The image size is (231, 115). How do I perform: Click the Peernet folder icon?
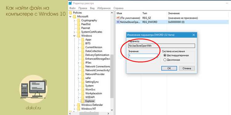(79, 28)
